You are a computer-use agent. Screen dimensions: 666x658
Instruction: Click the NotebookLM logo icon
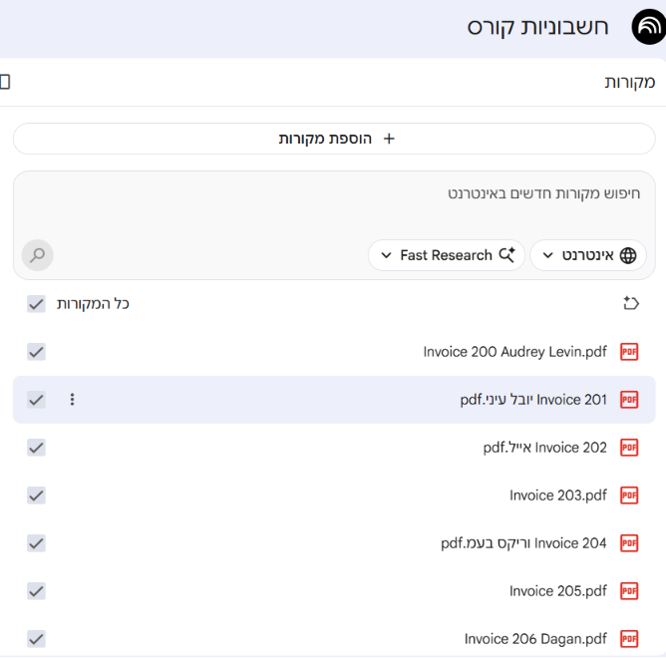tap(649, 27)
